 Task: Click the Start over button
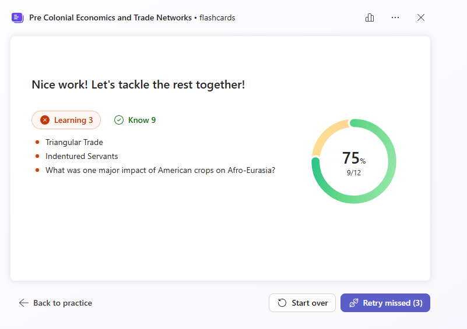pyautogui.click(x=302, y=303)
